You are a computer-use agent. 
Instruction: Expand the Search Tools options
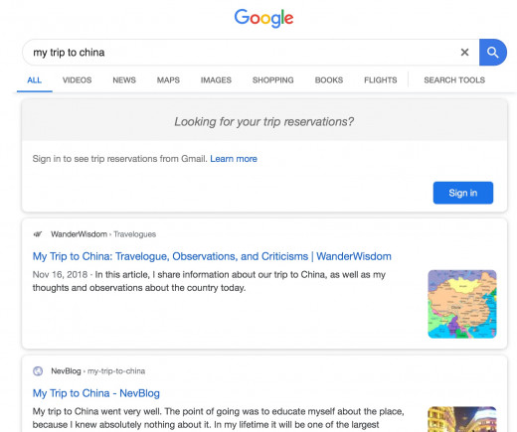click(x=454, y=80)
